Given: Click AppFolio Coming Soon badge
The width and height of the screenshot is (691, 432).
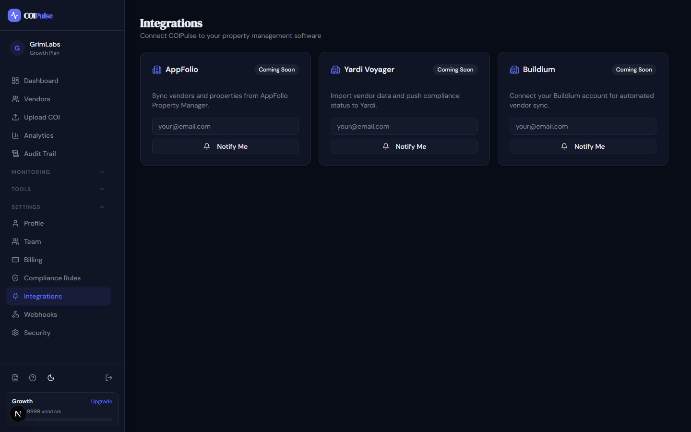Looking at the screenshot, I should point(277,70).
